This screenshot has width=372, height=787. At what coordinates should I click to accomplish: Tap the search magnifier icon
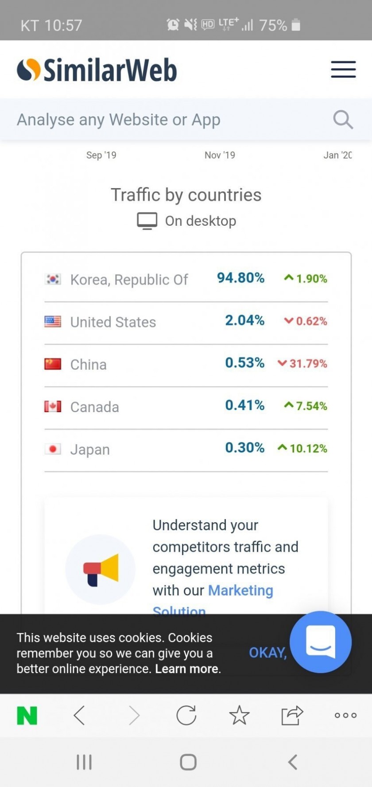[343, 120]
